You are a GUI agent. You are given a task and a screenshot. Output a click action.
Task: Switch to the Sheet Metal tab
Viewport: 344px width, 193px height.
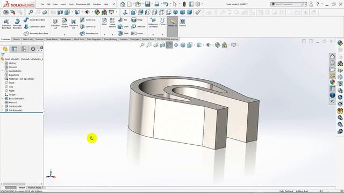[x=52, y=39]
